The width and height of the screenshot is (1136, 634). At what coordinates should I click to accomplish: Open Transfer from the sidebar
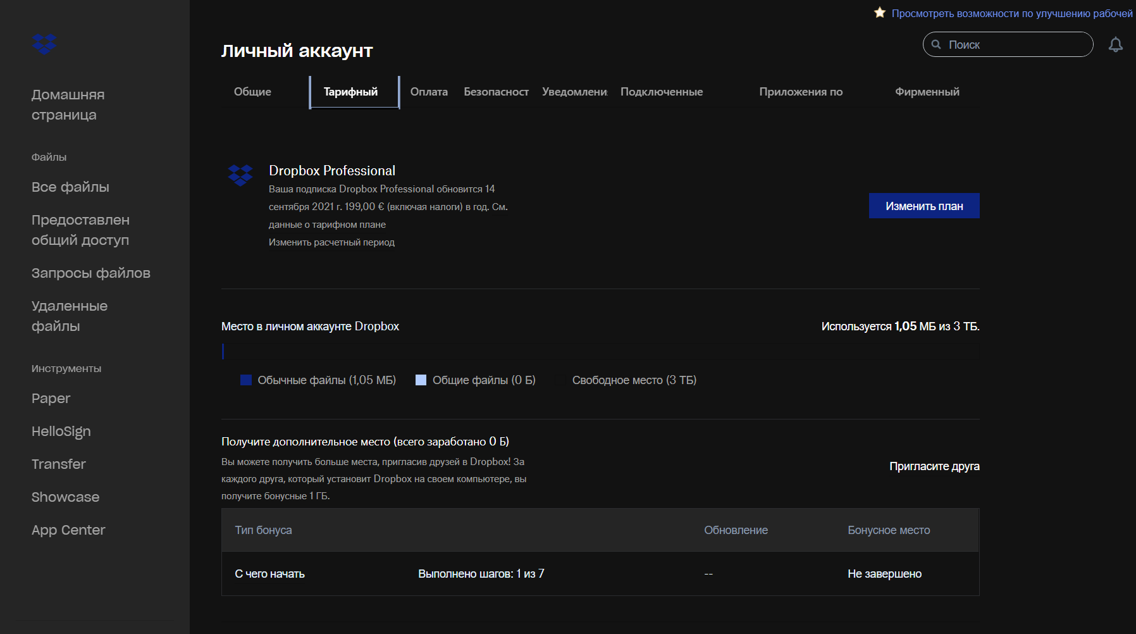59,464
